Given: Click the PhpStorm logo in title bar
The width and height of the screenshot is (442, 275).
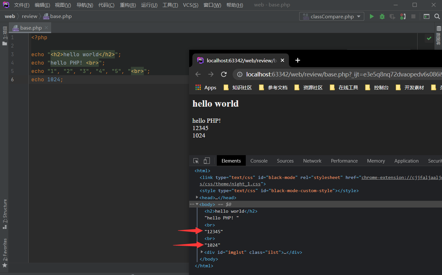Looking at the screenshot, I should (6, 5).
